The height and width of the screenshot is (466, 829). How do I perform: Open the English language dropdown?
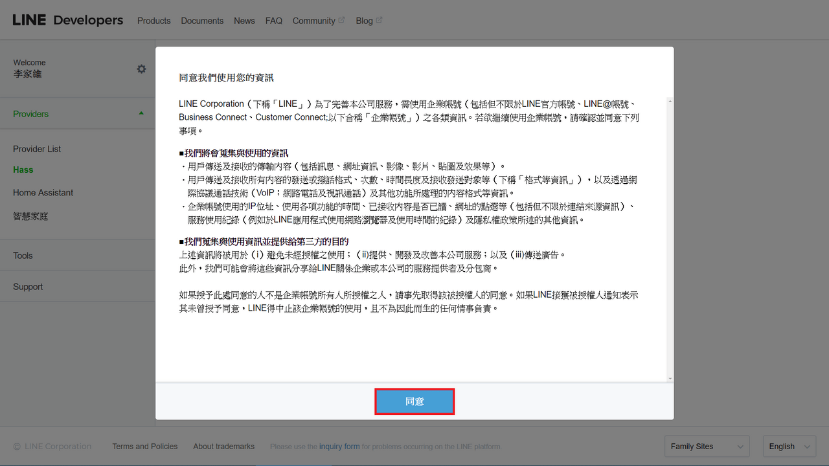[x=789, y=447]
